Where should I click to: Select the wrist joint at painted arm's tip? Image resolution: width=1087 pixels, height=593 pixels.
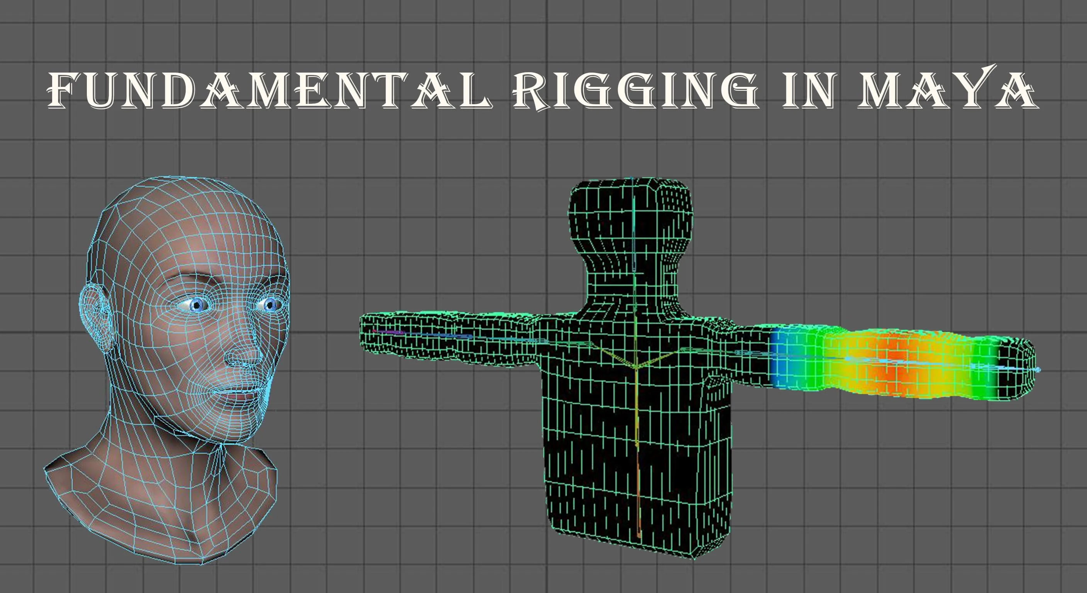click(x=1038, y=370)
